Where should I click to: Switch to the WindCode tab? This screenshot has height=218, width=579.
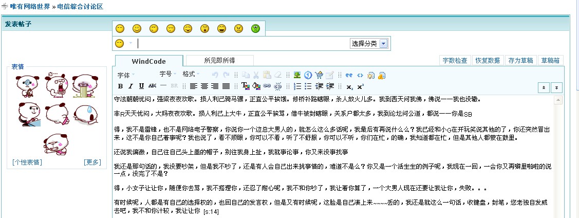point(148,61)
